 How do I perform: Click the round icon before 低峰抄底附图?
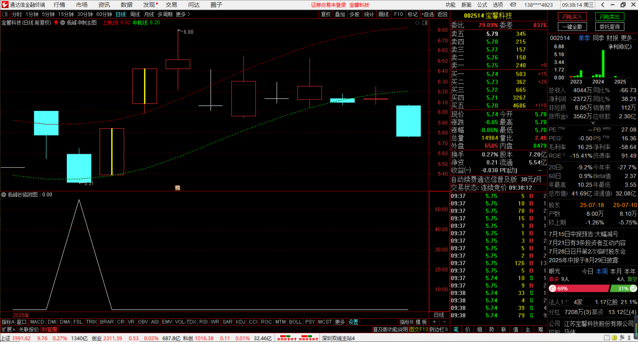(x=4, y=195)
